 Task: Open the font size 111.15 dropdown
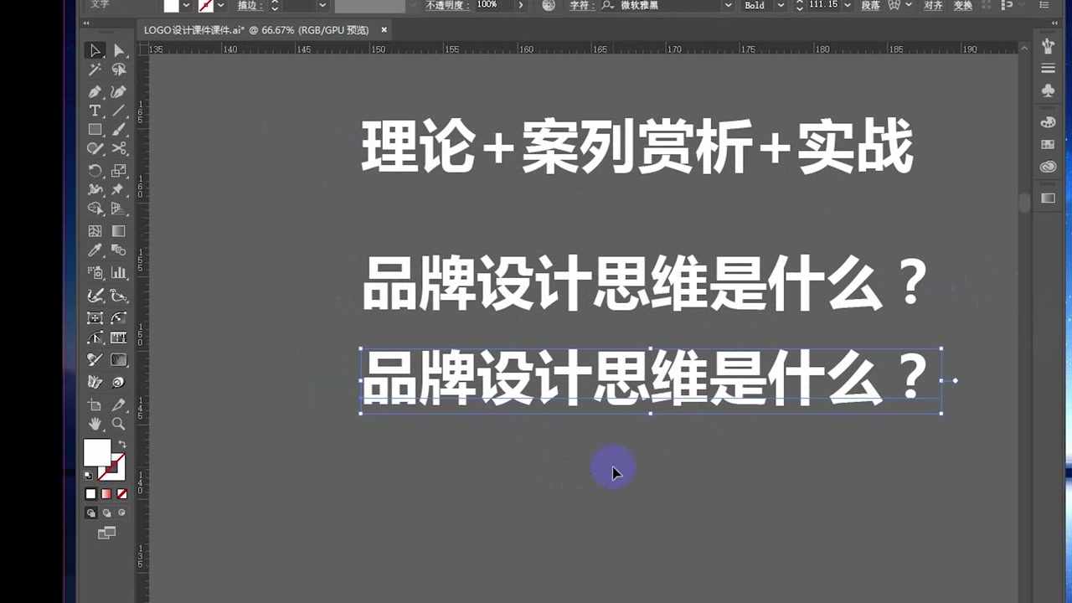[848, 5]
